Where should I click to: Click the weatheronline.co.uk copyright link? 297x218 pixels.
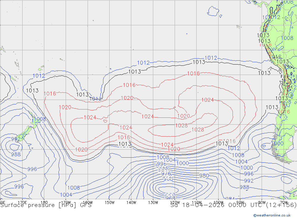[272, 215]
